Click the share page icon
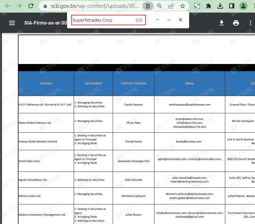 [171, 6]
